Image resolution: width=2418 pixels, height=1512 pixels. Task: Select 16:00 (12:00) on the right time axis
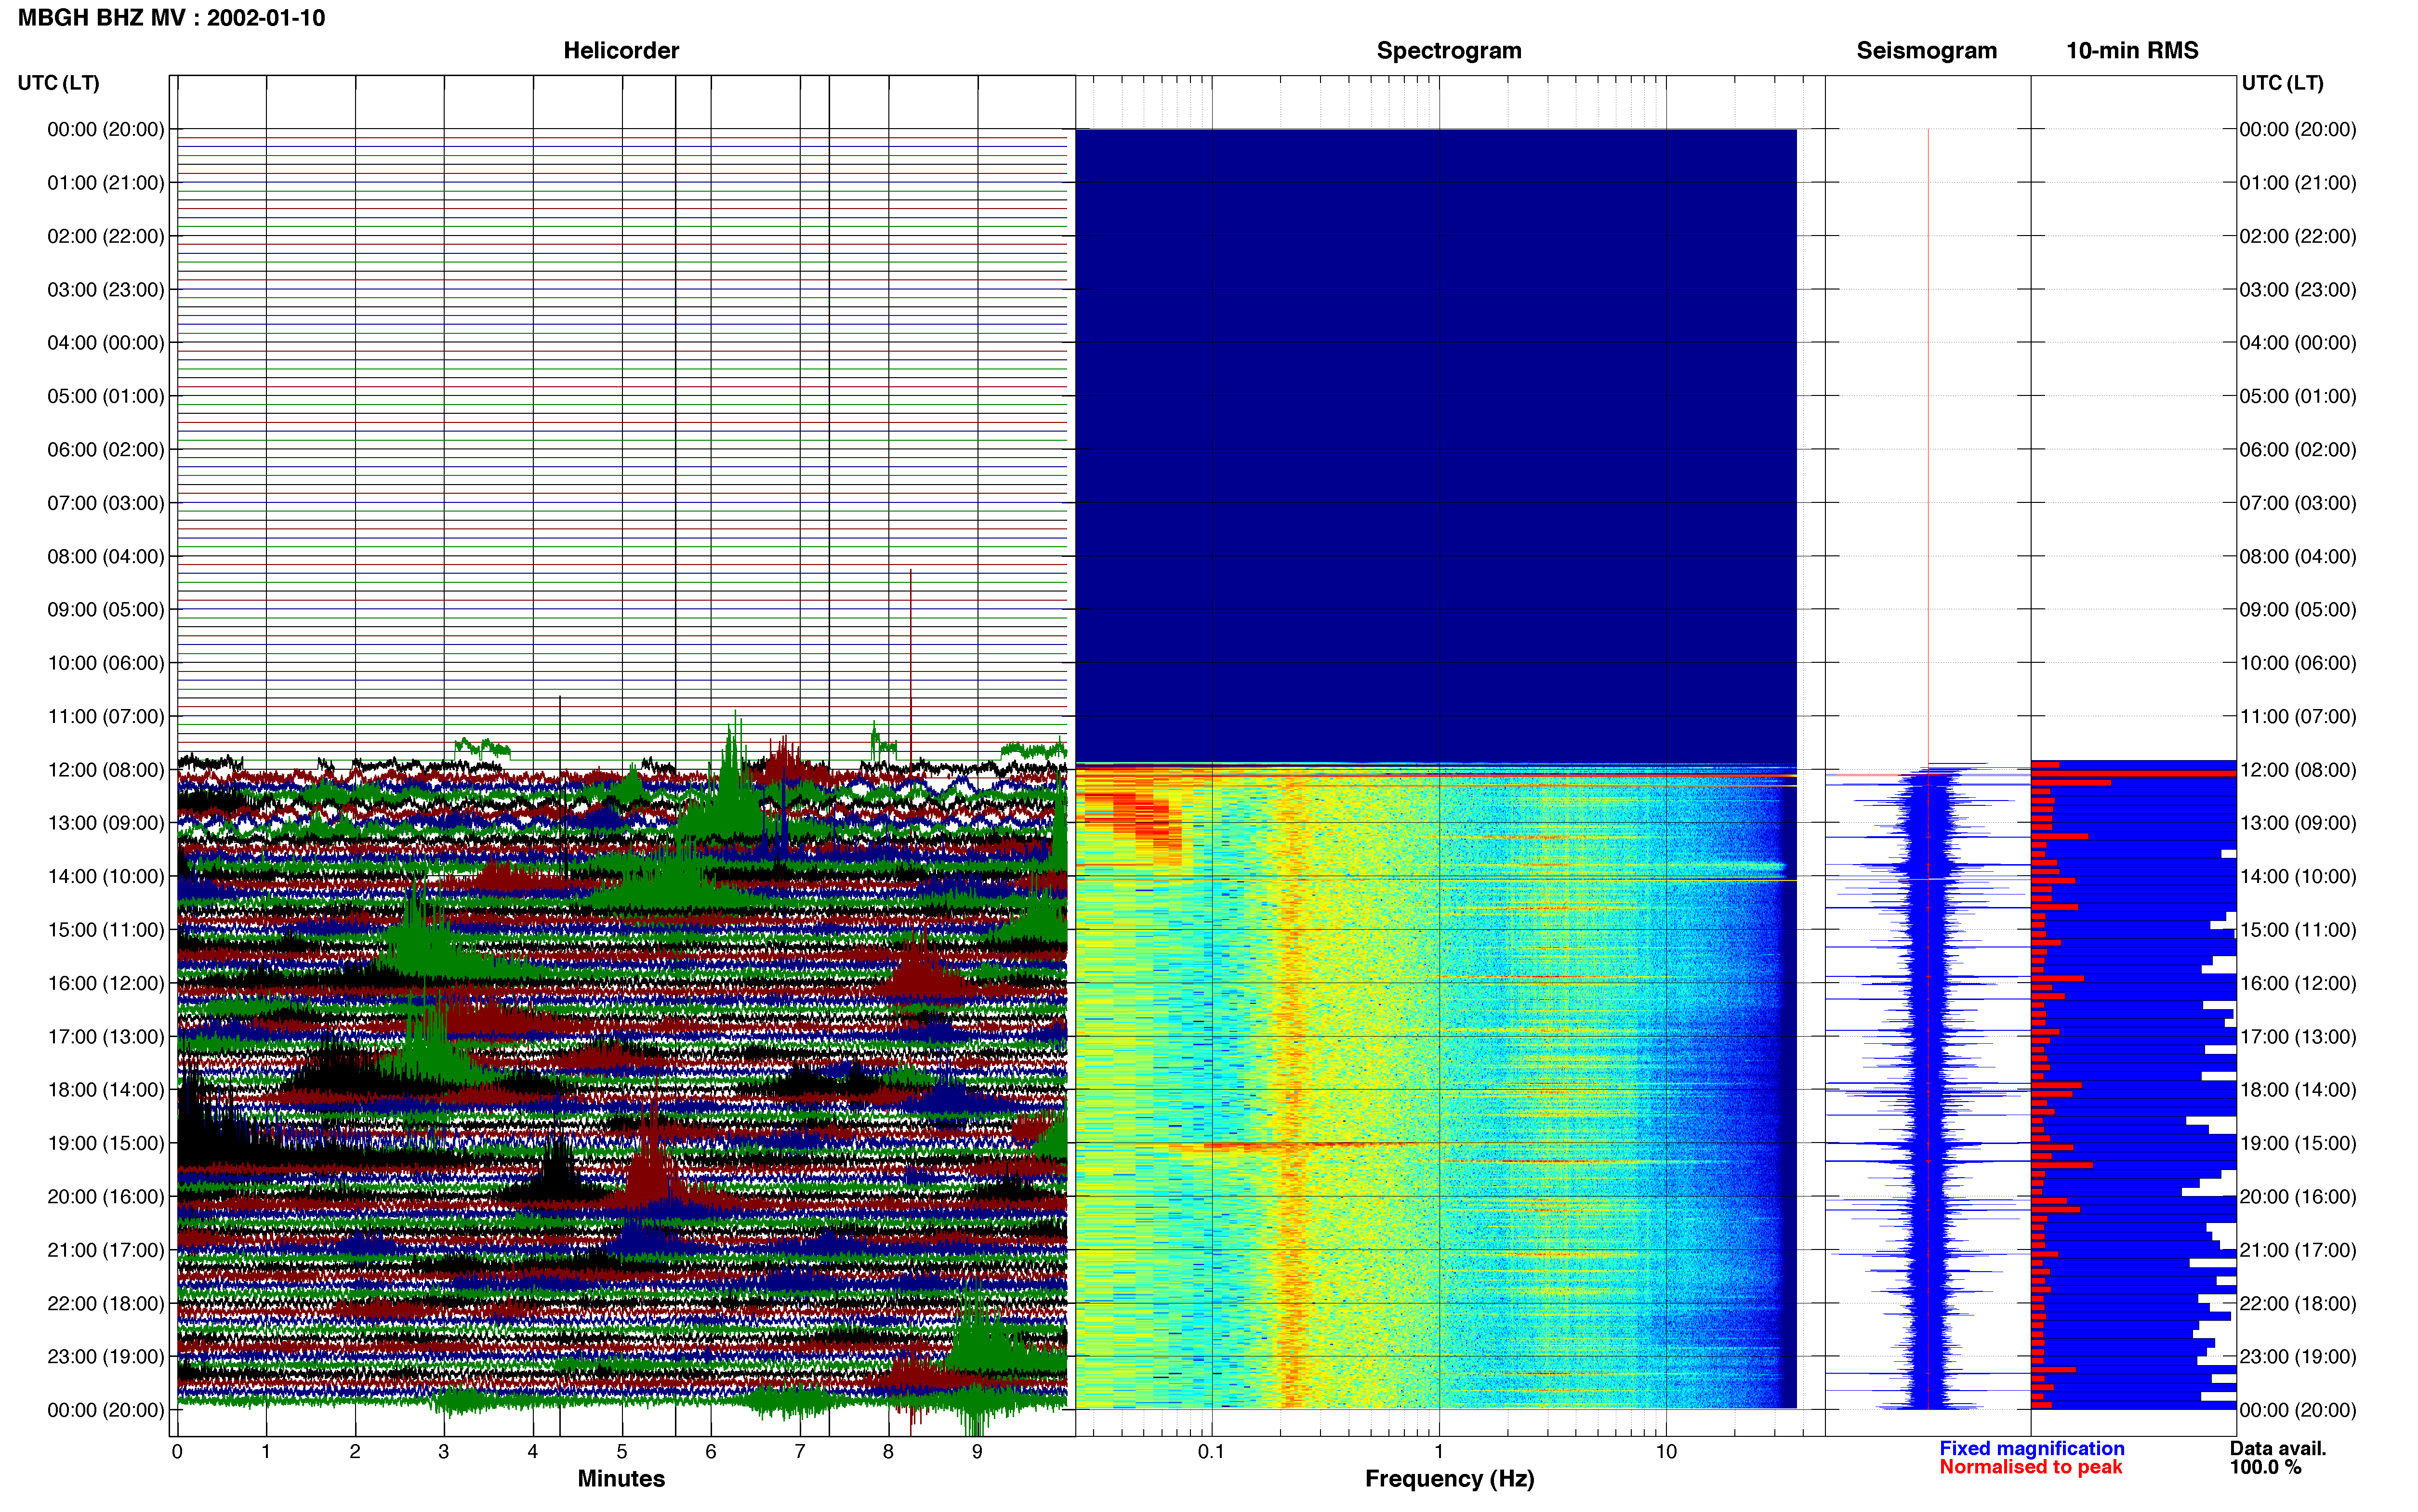[x=2298, y=983]
